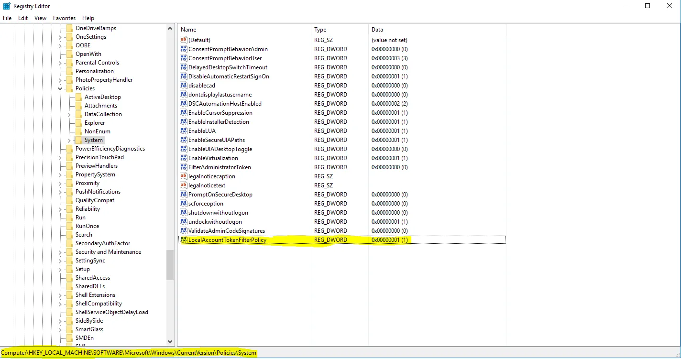Select the EnableInstallerDetection value name
681x359 pixels.
click(x=219, y=122)
